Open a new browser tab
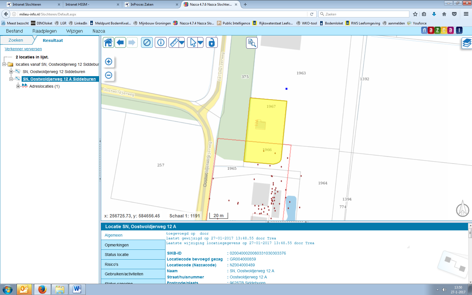 [x=245, y=4]
